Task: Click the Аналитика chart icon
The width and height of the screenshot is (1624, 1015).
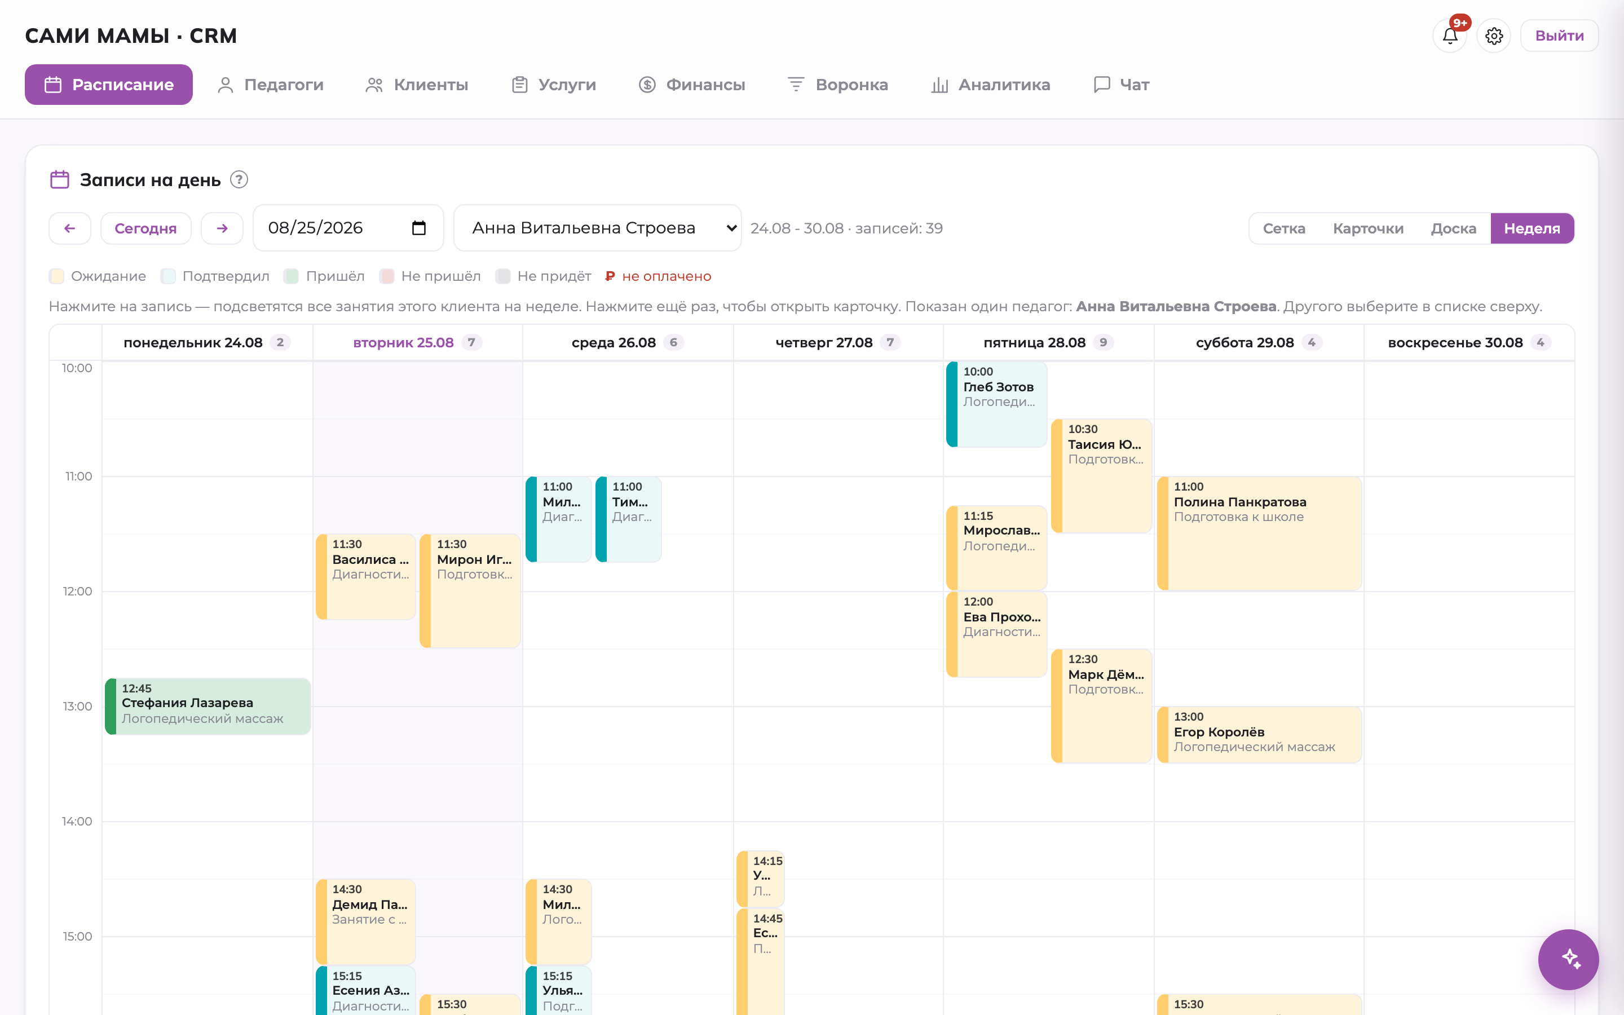Action: tap(939, 85)
